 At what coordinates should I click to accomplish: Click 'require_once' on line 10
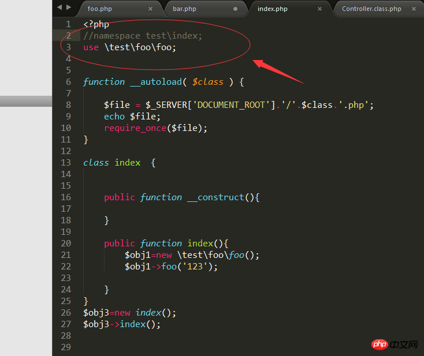pyautogui.click(x=135, y=128)
